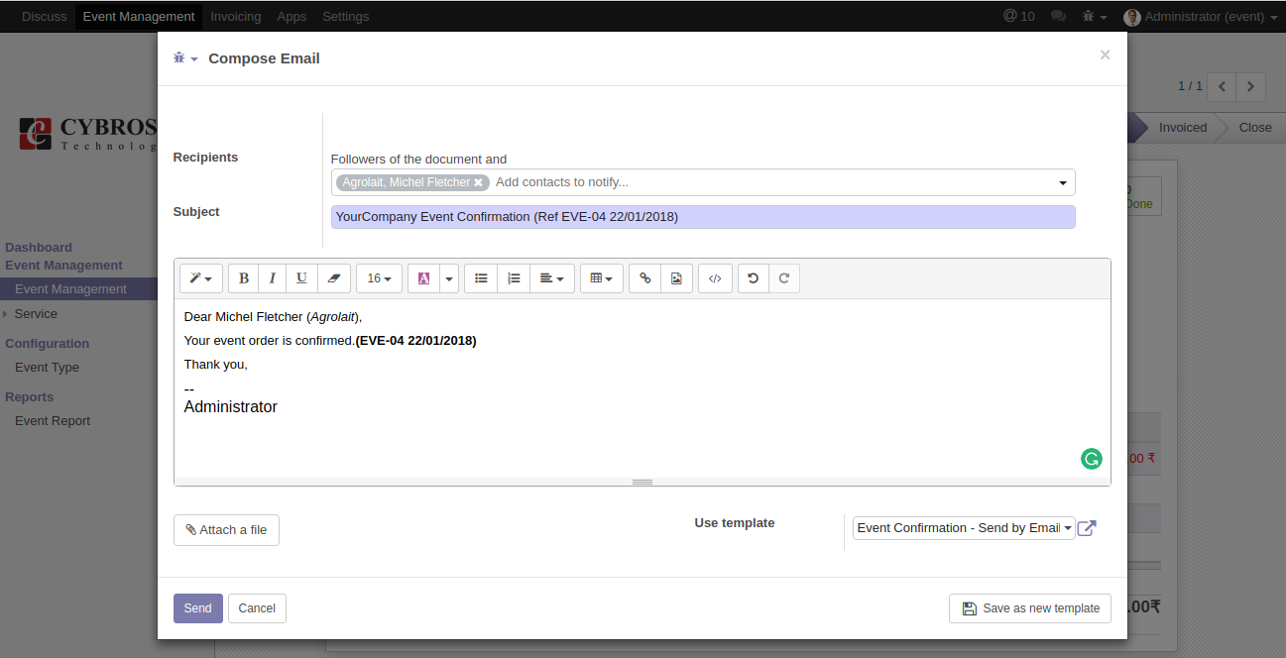Toggle bold formatting in the editor
This screenshot has height=658, width=1286.
point(243,278)
